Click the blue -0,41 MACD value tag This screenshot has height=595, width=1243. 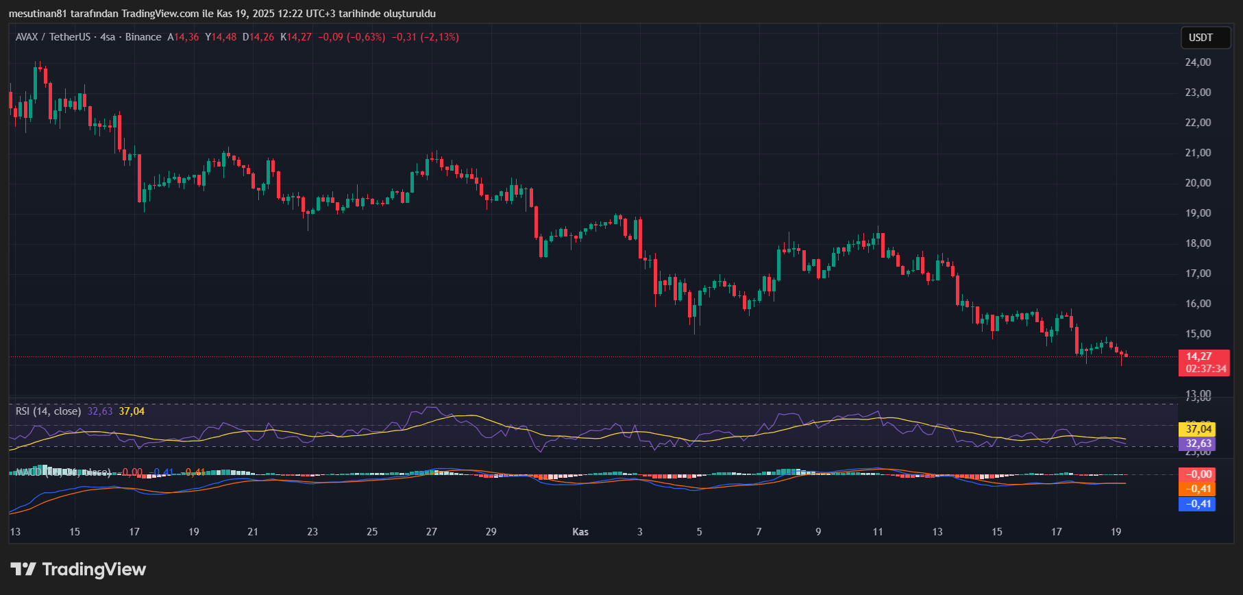pyautogui.click(x=1198, y=504)
